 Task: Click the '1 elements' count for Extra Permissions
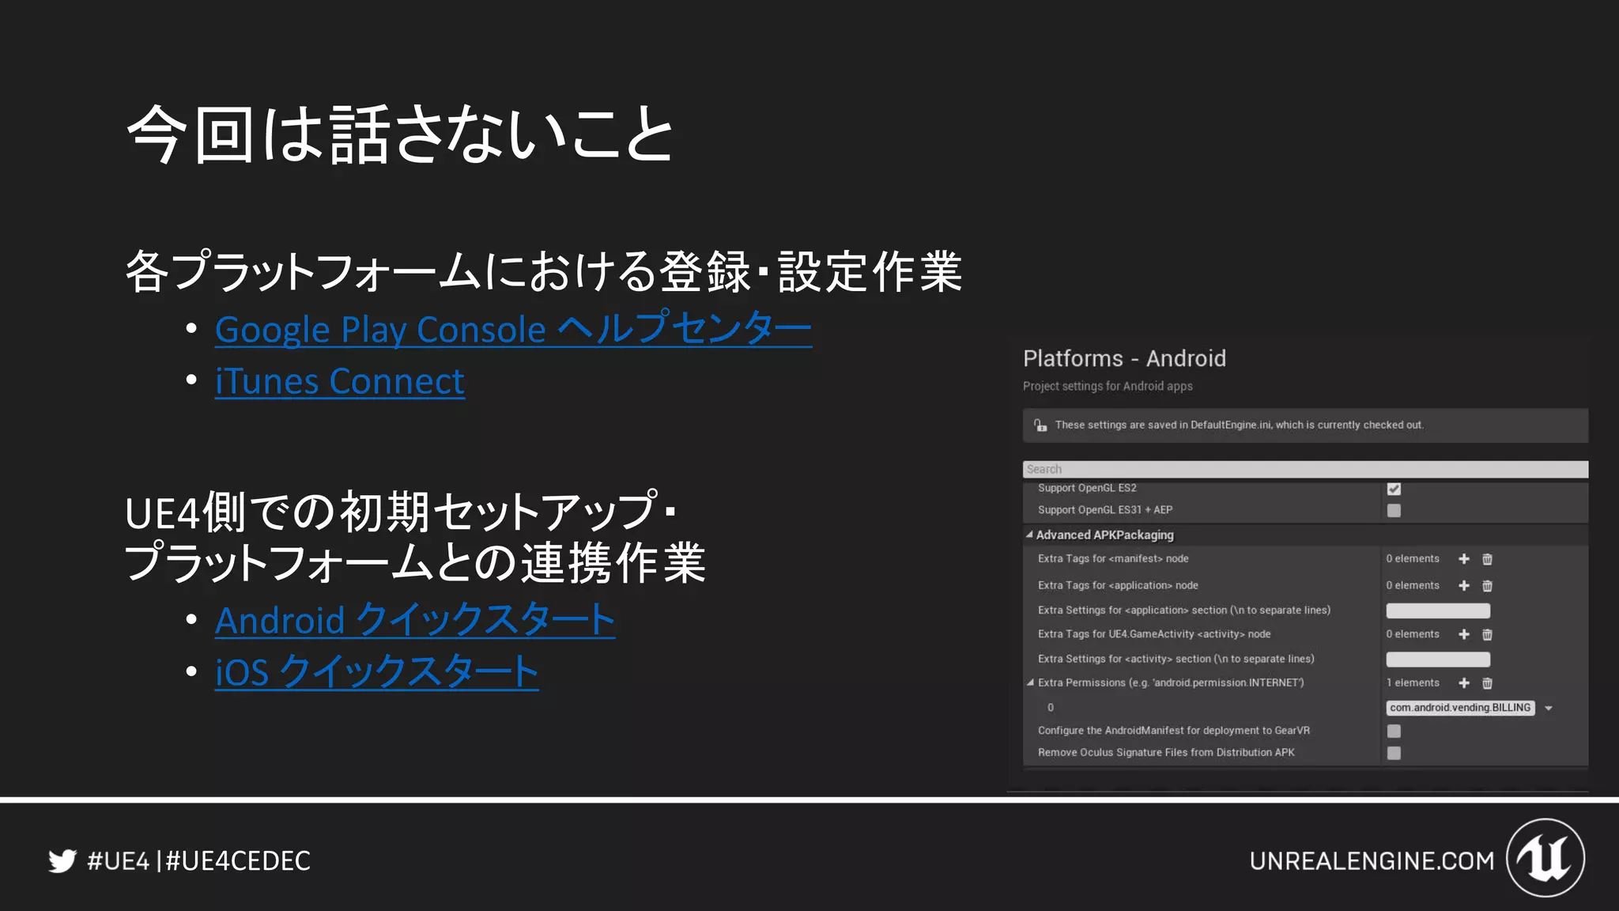point(1413,682)
